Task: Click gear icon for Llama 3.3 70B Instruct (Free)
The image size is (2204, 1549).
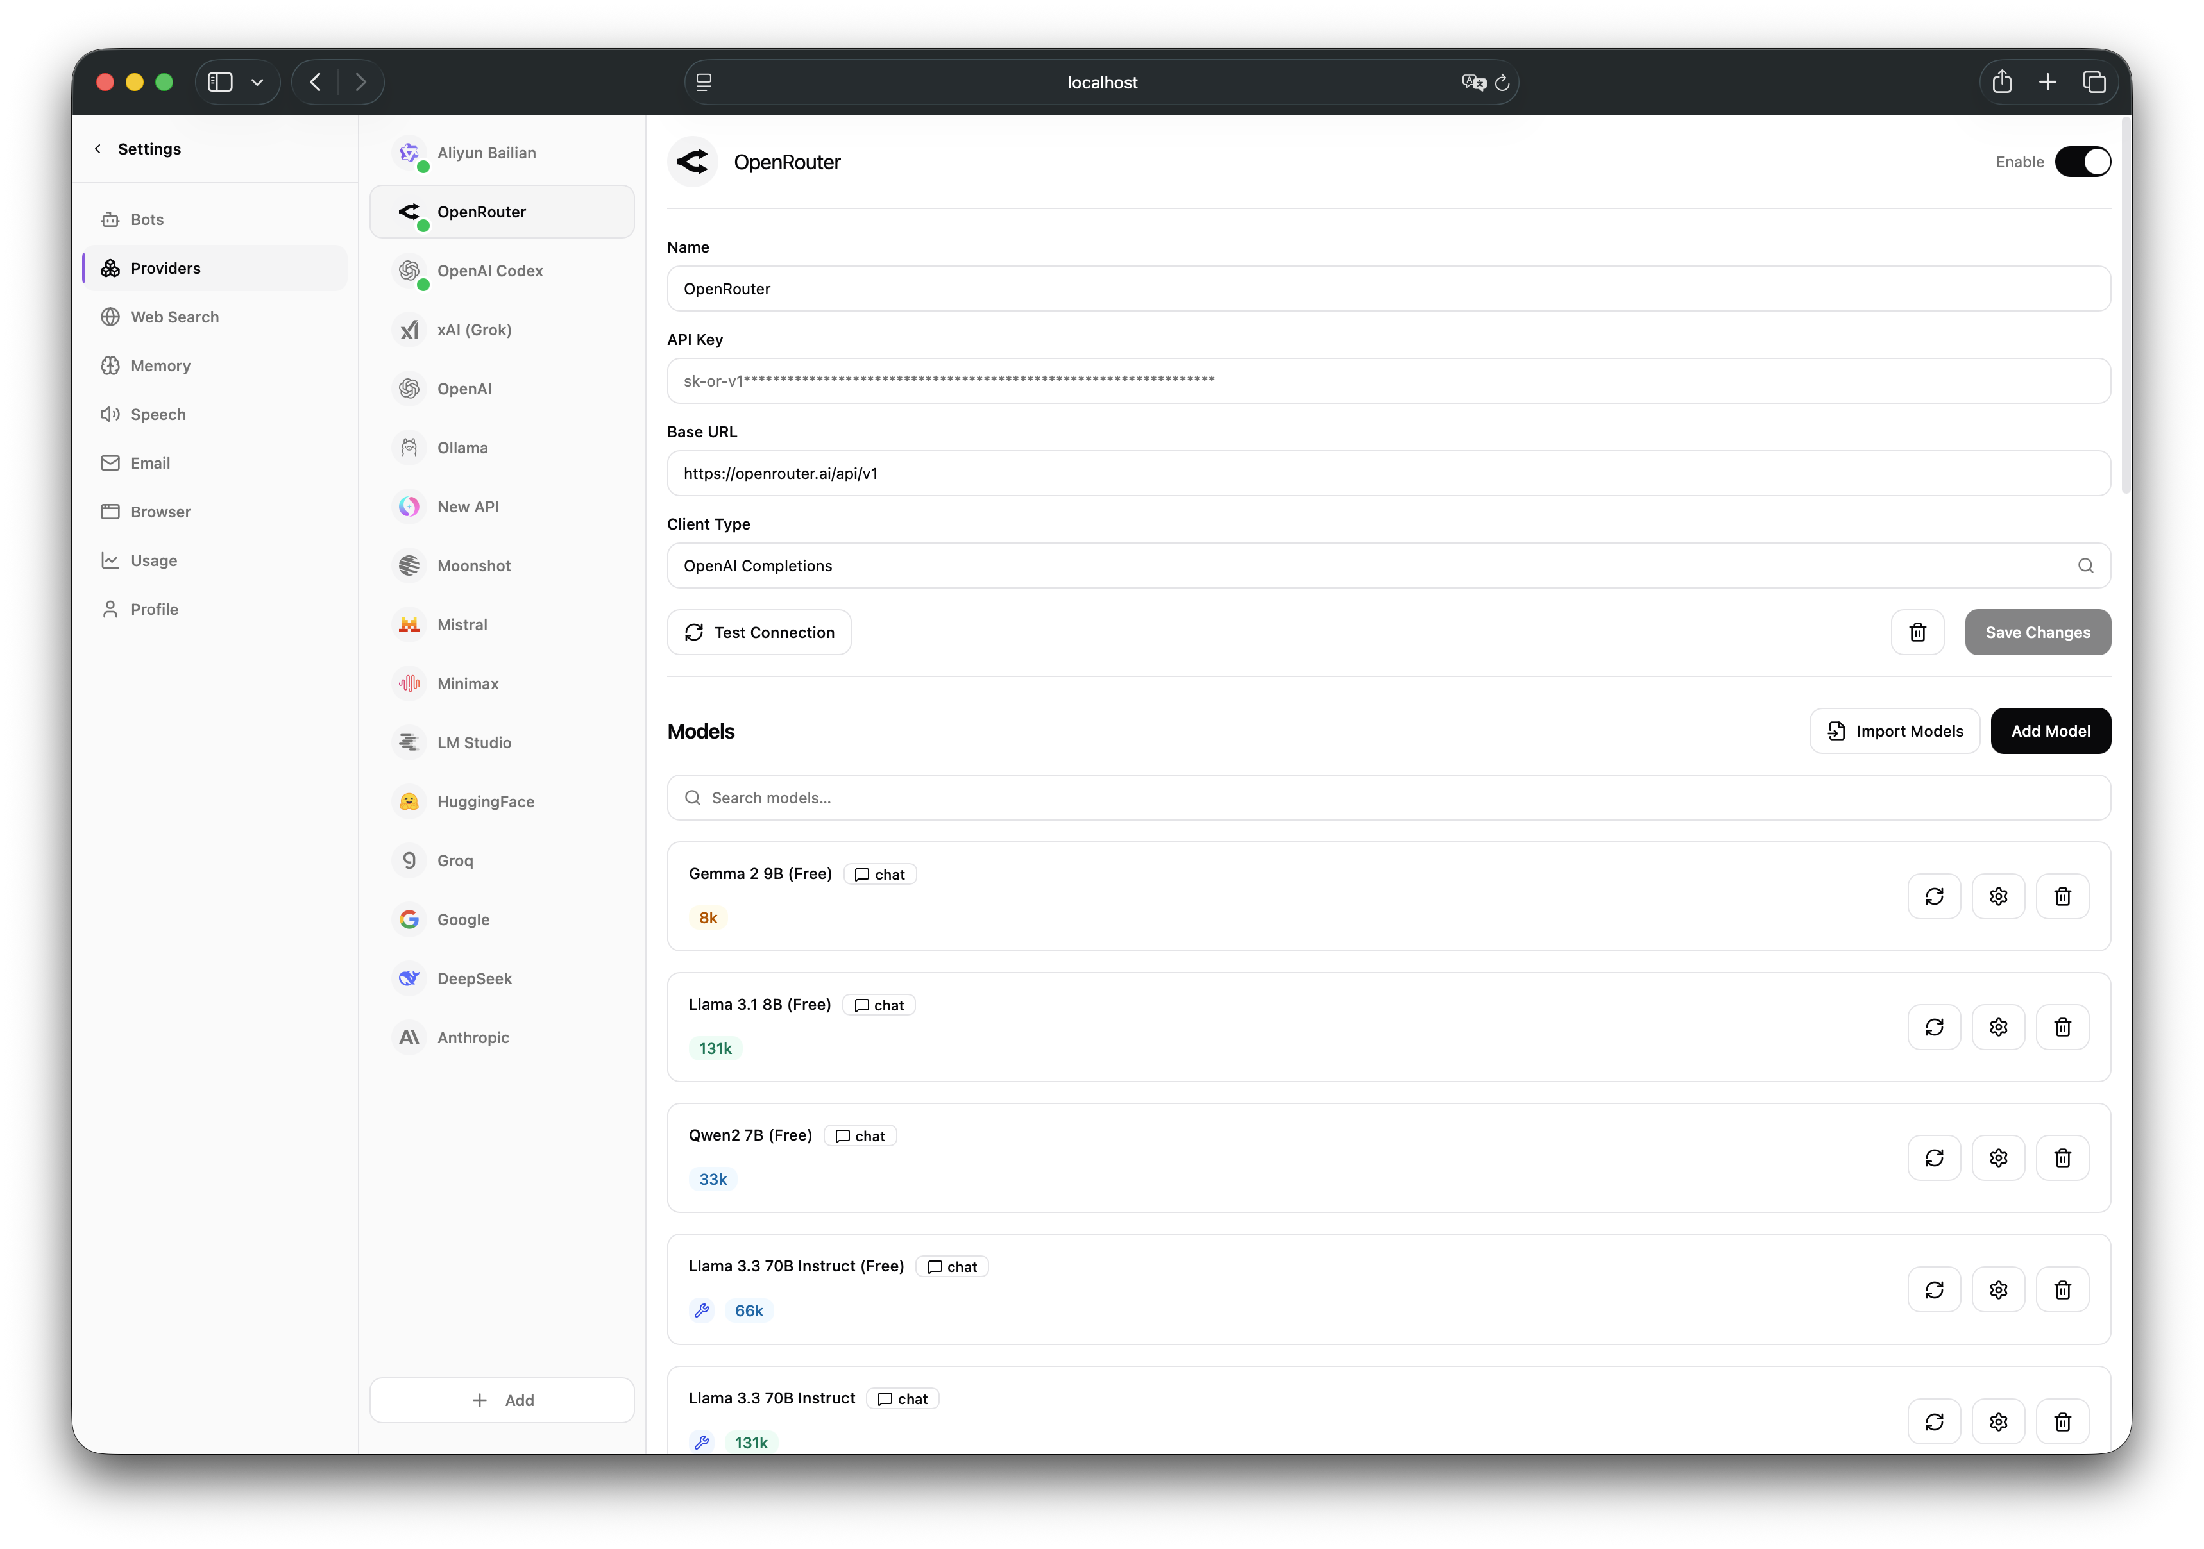Action: (x=1997, y=1290)
